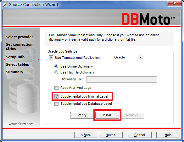Open the www.hitsw.com link

coord(21,124)
